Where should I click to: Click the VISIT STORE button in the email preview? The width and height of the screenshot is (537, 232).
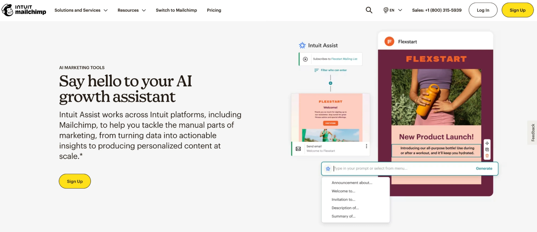pos(330,123)
